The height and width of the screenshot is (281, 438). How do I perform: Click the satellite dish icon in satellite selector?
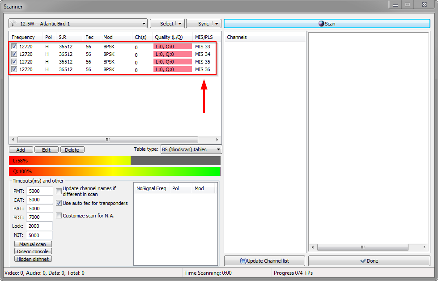click(x=13, y=24)
